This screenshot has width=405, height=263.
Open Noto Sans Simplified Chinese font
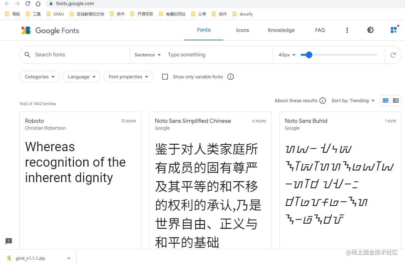point(193,121)
